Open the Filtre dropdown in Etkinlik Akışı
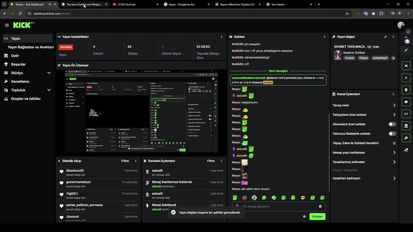 click(125, 161)
